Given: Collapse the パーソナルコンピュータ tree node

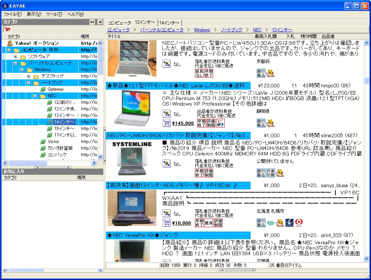Looking at the screenshot, I should [x=15, y=63].
